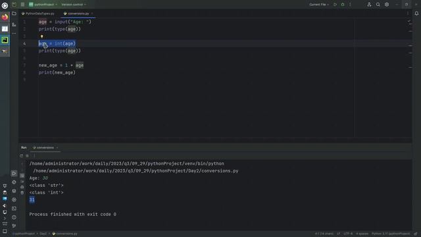Click Day2 in the breadcrumb bar
Screen dimensions: 421x237
click(43, 234)
